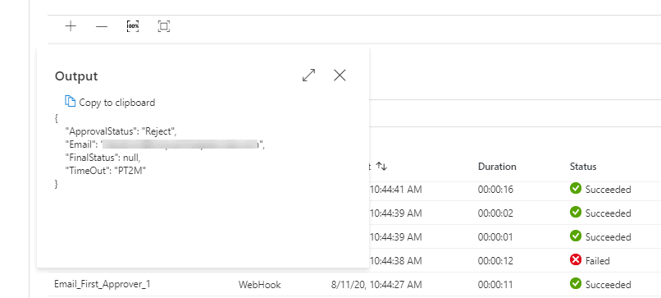
Task: Select the Status column header
Action: (x=583, y=167)
